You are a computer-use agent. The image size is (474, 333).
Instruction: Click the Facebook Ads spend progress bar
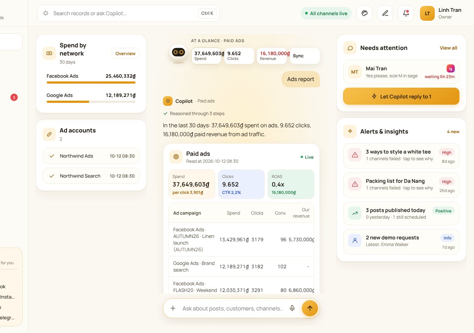(x=91, y=83)
